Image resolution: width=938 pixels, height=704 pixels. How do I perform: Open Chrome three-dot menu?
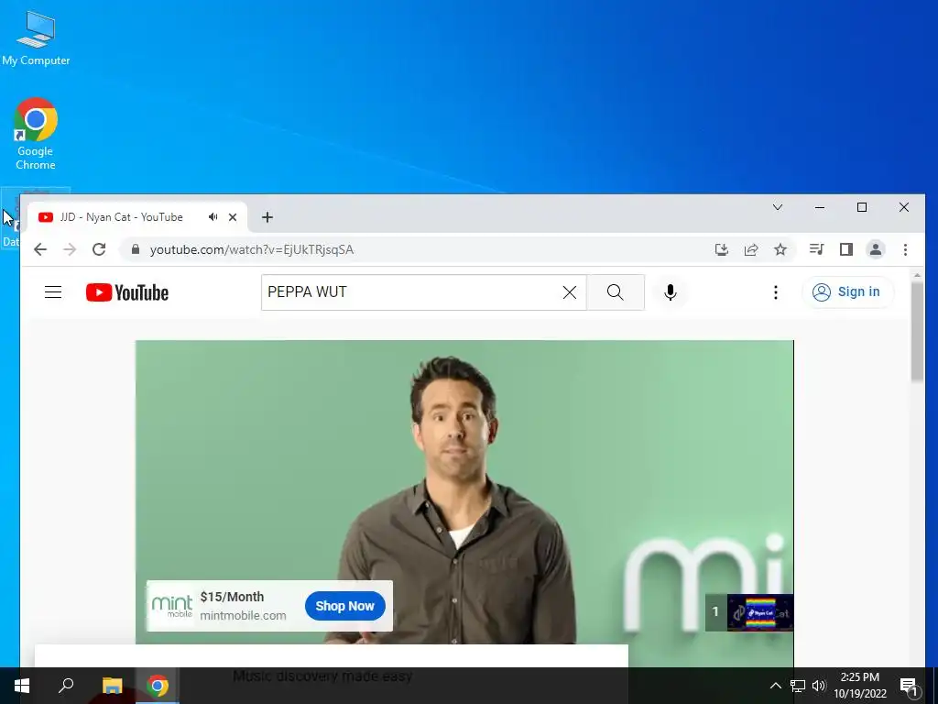click(x=905, y=249)
